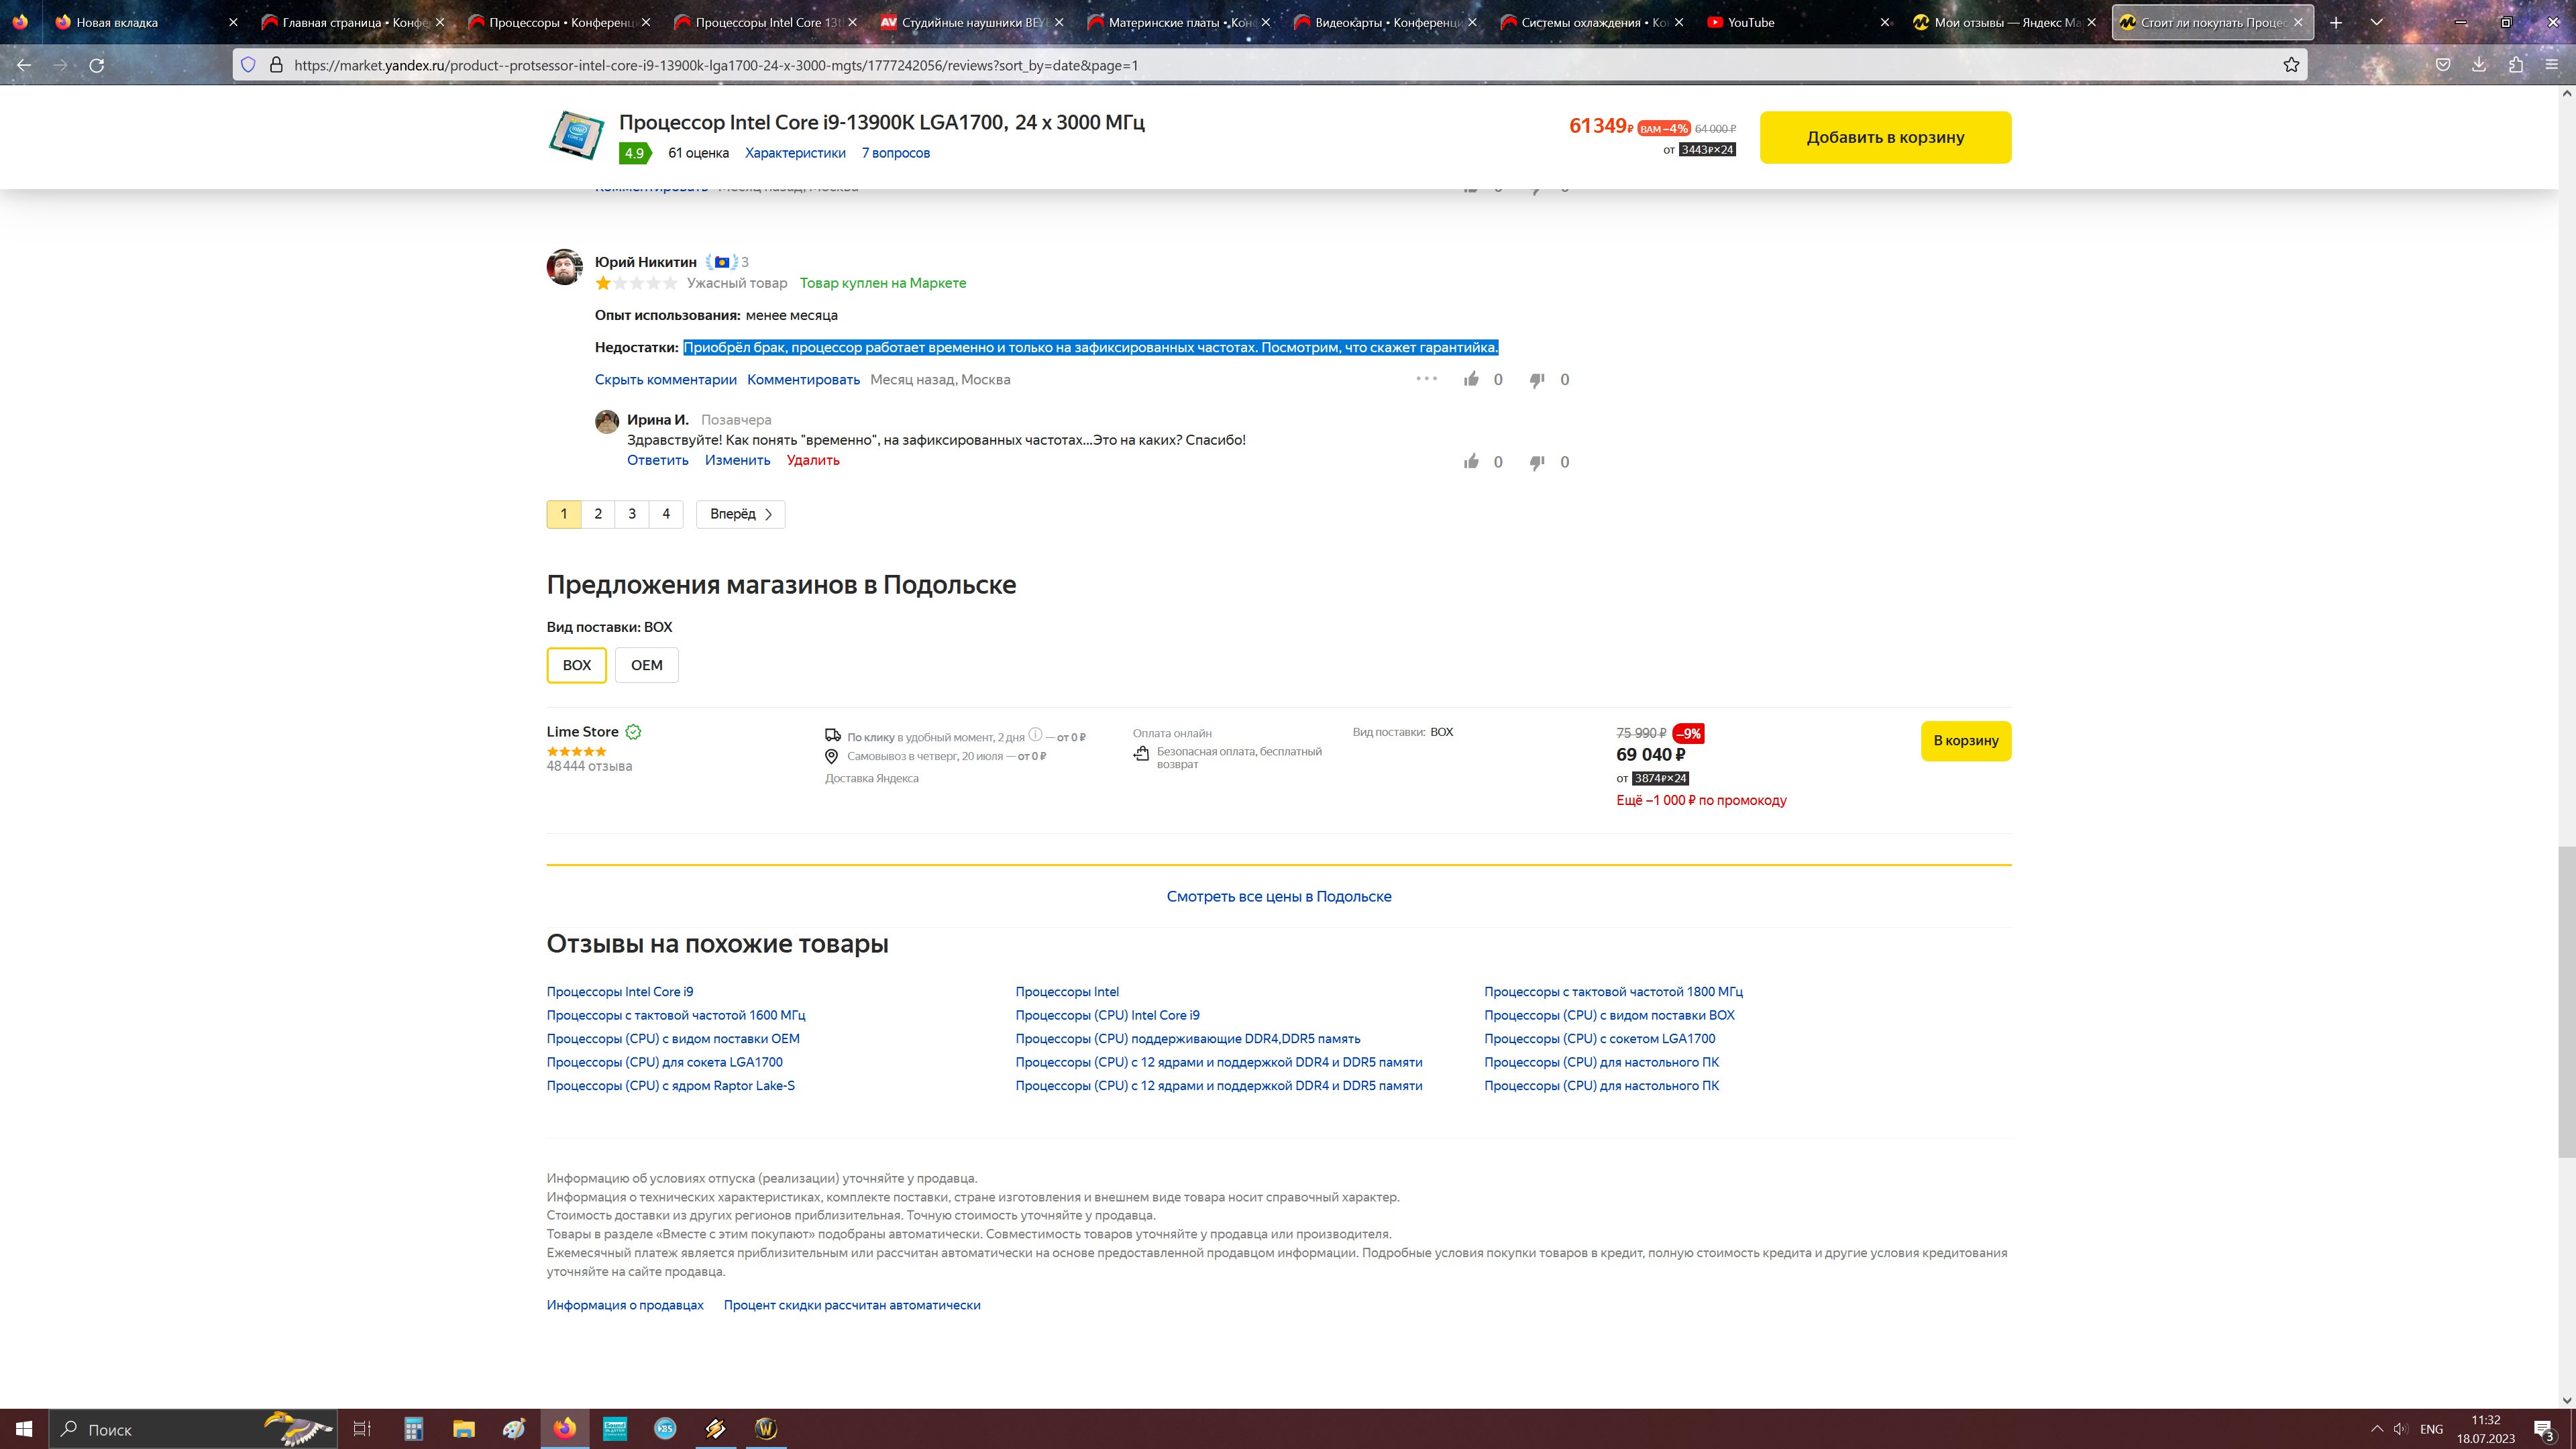Click delivery info icon near 2 дня
This screenshot has width=2576, height=1449.
coord(1035,734)
